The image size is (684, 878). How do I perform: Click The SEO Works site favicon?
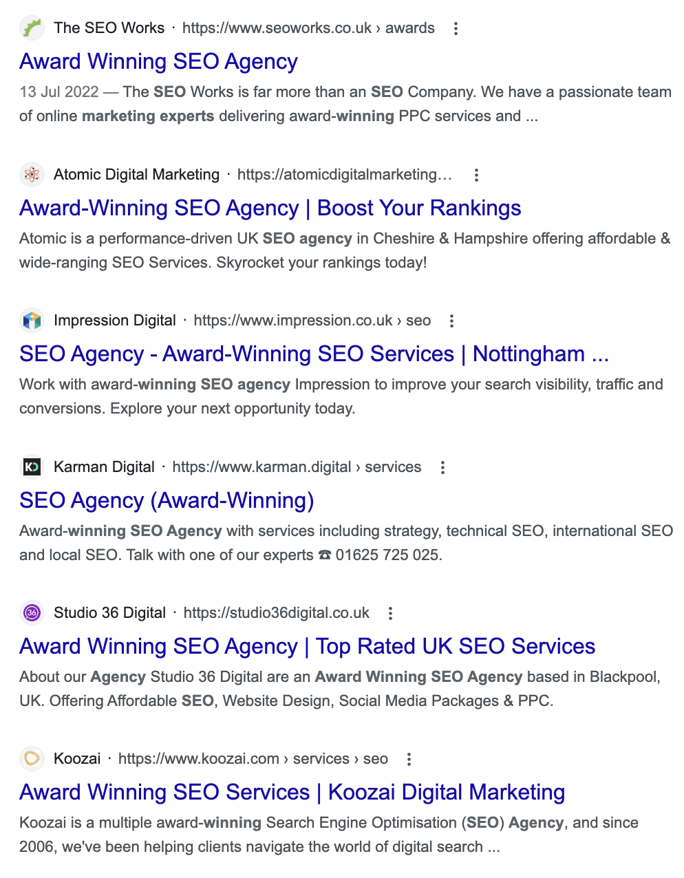[x=32, y=28]
